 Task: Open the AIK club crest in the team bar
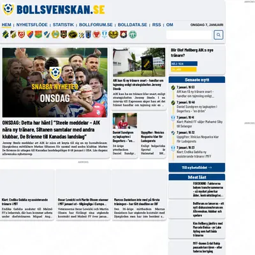coord(6,34)
